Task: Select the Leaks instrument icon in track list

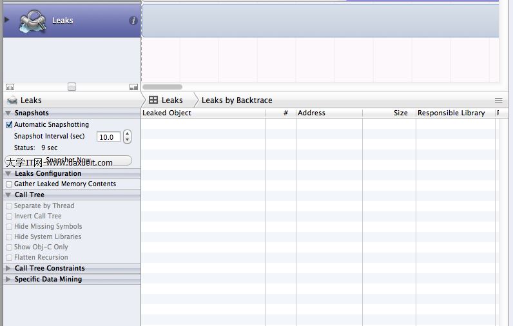Action: click(32, 21)
